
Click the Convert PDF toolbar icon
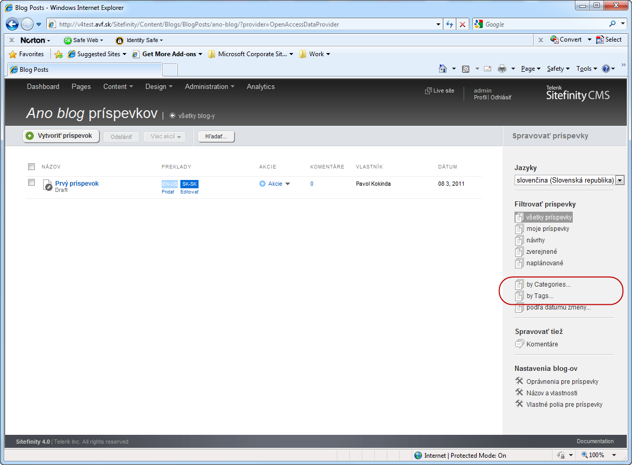pos(554,40)
